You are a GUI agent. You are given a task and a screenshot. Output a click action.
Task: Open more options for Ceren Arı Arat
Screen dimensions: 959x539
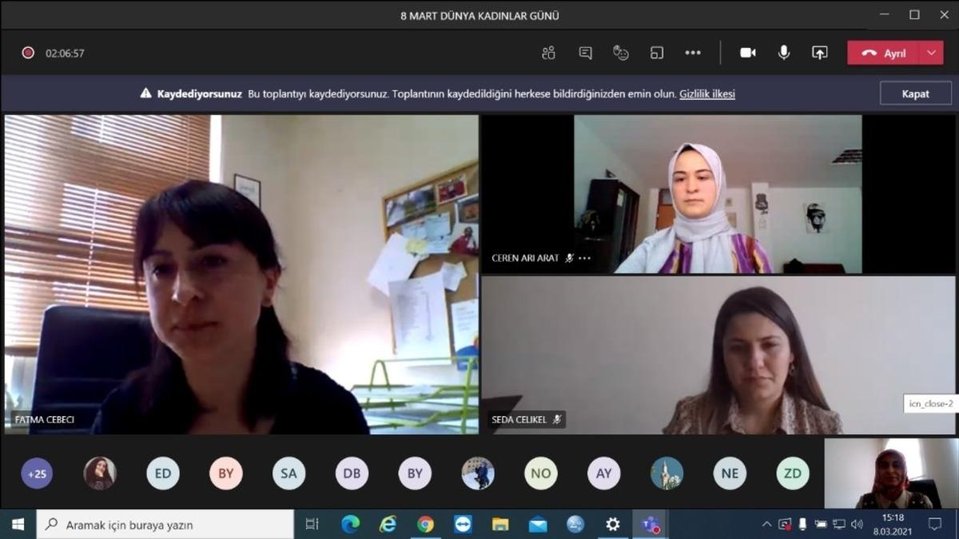click(x=585, y=258)
